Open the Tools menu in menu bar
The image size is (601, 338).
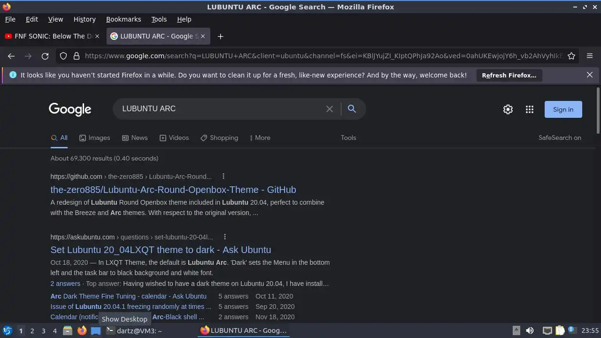tap(159, 19)
